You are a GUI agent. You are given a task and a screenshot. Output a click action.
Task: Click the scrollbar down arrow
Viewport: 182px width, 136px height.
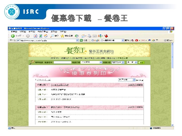click(x=172, y=125)
